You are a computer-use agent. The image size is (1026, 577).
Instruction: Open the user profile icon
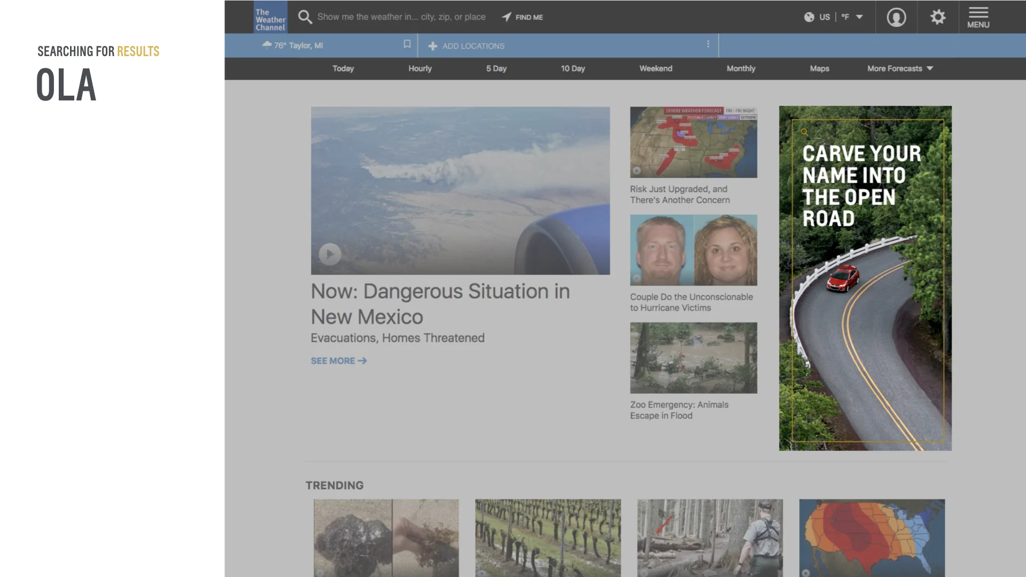point(896,17)
